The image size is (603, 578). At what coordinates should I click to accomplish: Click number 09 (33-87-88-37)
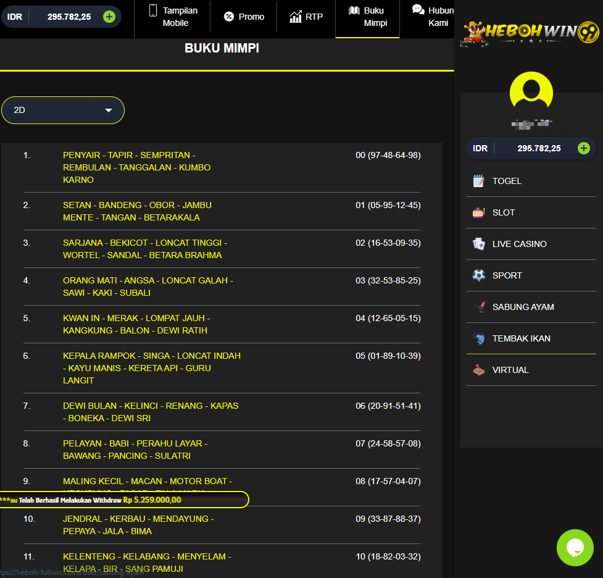click(388, 519)
